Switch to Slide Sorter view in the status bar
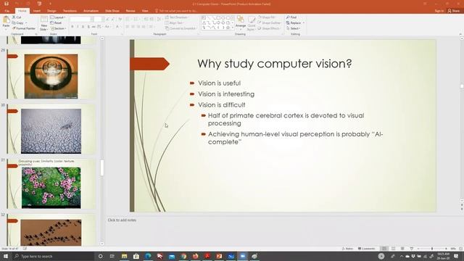Screen dimensions: 464x261 click(x=393, y=249)
